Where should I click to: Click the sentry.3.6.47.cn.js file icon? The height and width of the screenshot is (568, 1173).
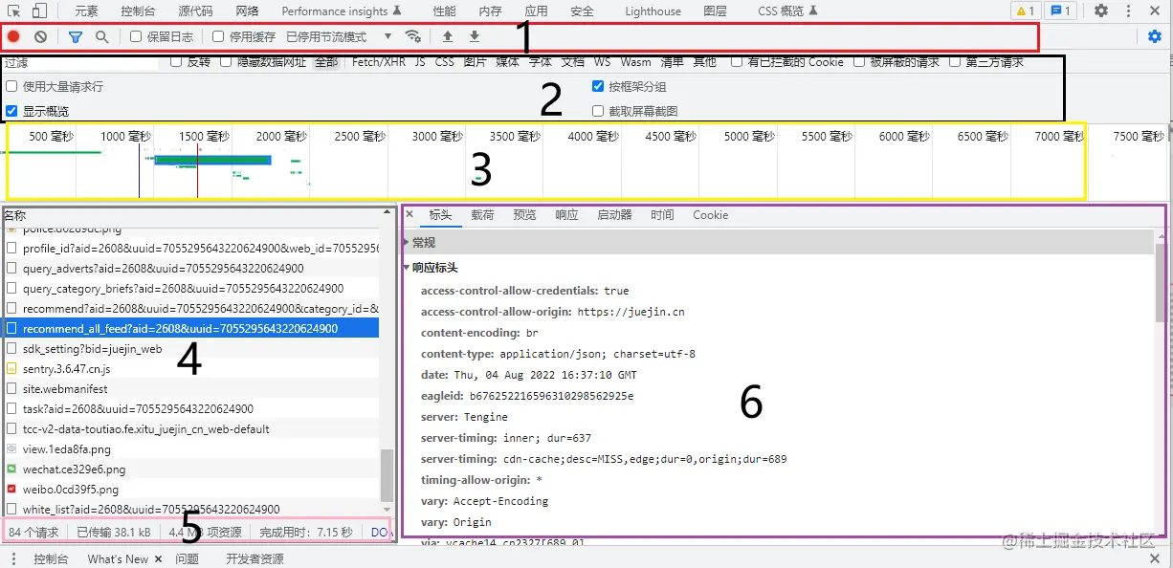[12, 369]
